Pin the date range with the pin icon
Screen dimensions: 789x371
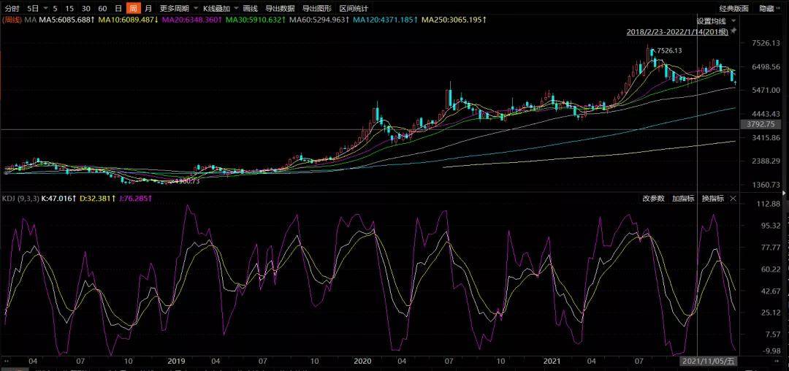point(733,31)
